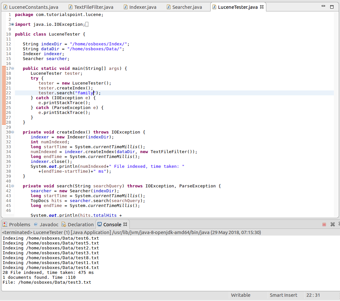Image resolution: width=340 pixels, height=301 pixels.
Task: Switch to the Indexer.java tab
Action: pos(140,7)
